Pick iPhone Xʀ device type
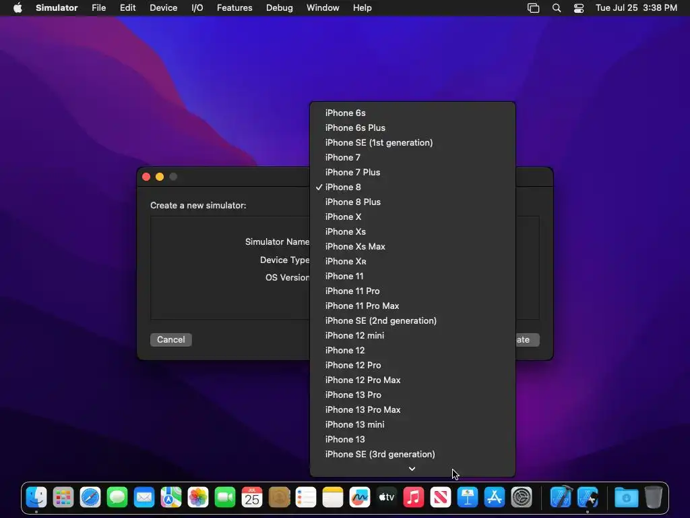Screen dimensions: 690x518 412,261
